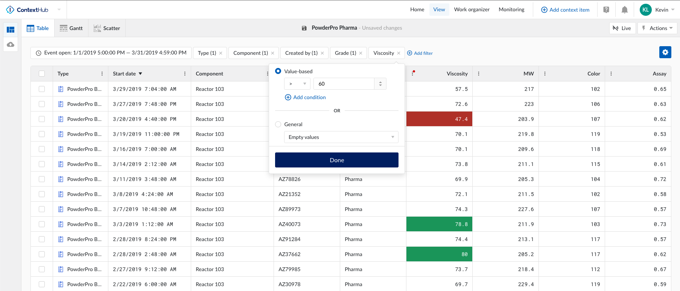Screen dimensions: 680x291
Task: Click the Done button
Action: click(x=337, y=160)
